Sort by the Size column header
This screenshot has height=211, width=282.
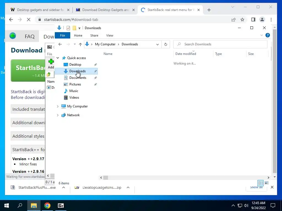(x=251, y=54)
